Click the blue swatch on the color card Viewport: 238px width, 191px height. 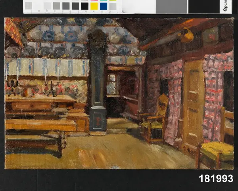(x=104, y=6)
